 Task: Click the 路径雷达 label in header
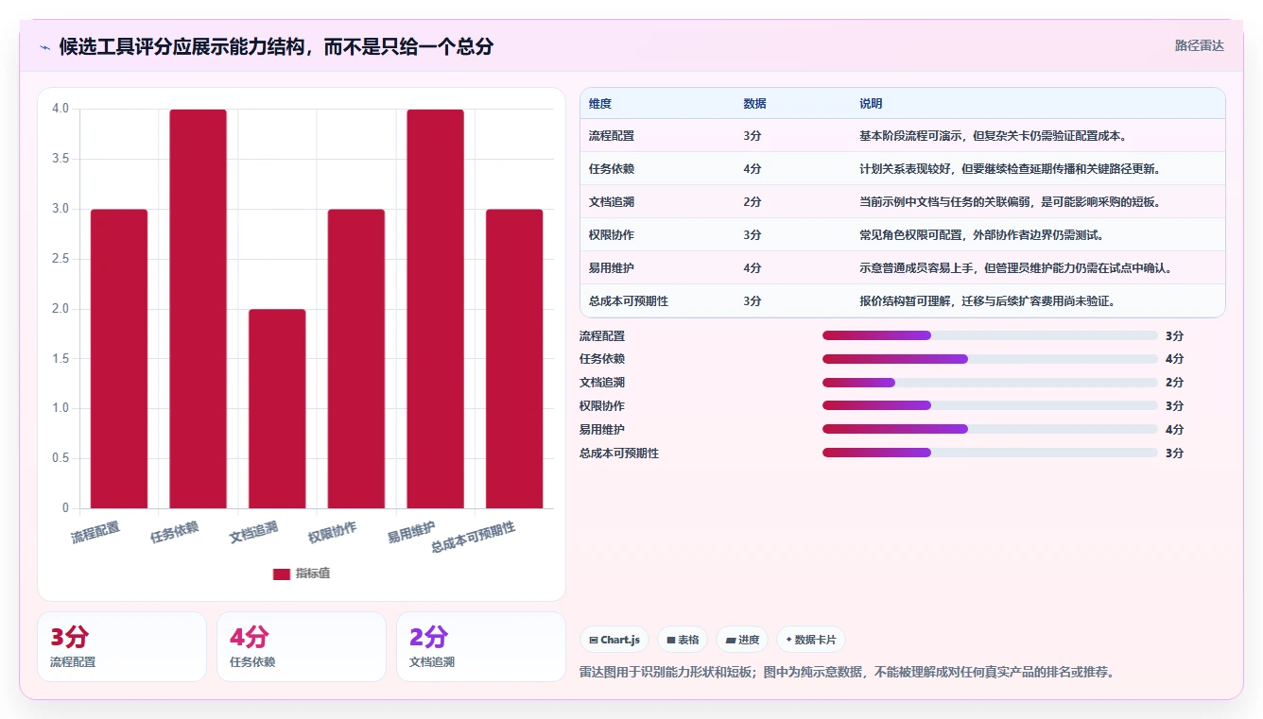click(1200, 45)
